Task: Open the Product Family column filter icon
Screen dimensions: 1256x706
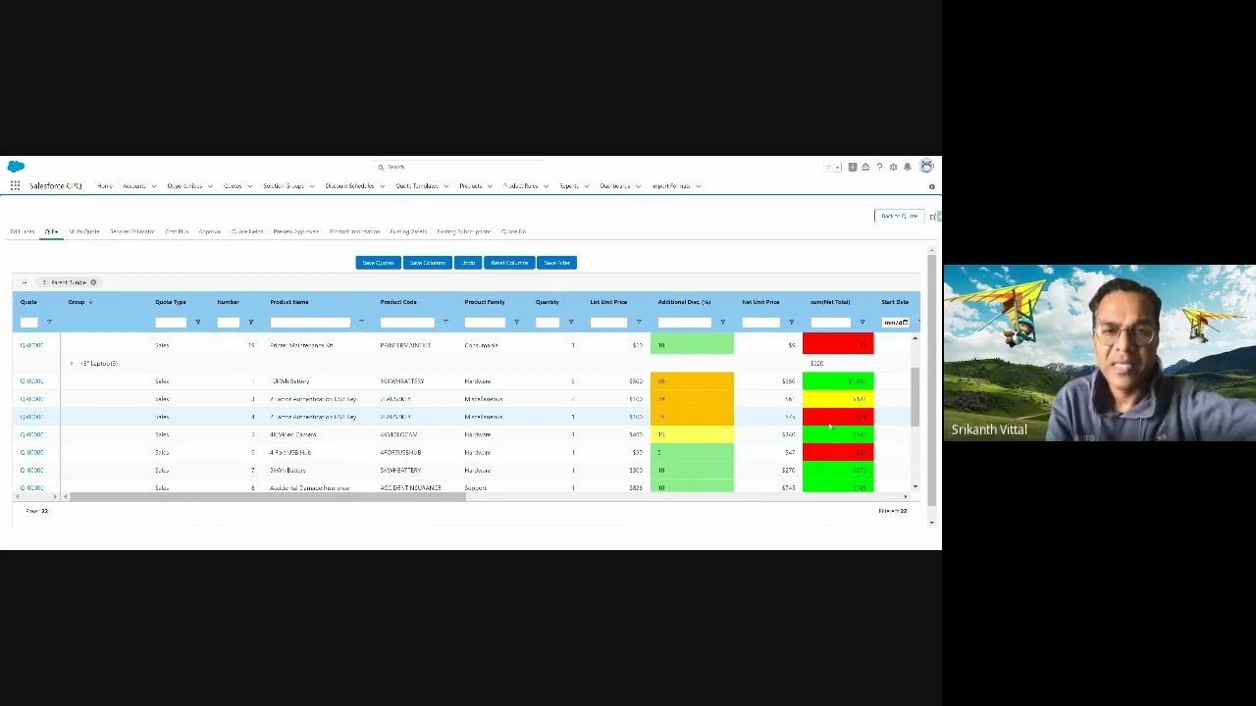Action: tap(516, 323)
